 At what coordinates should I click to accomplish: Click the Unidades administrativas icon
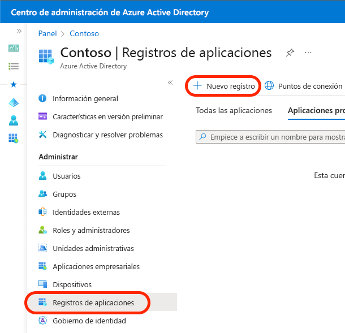pos(42,248)
